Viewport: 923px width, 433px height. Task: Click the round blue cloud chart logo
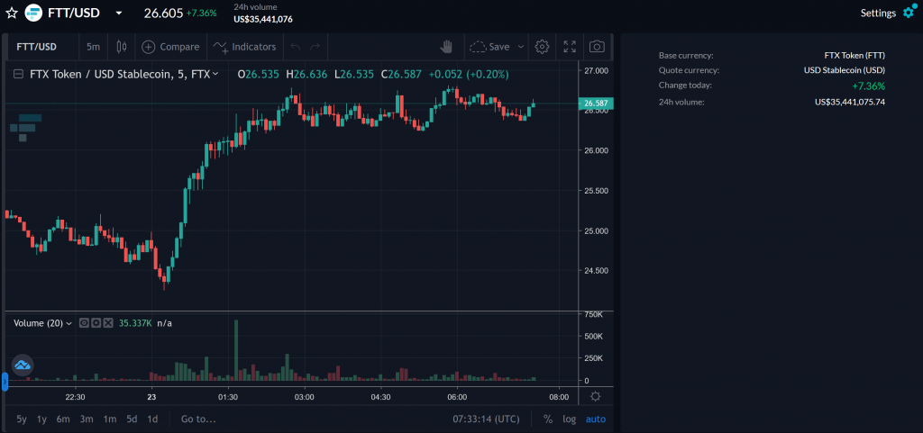point(23,365)
